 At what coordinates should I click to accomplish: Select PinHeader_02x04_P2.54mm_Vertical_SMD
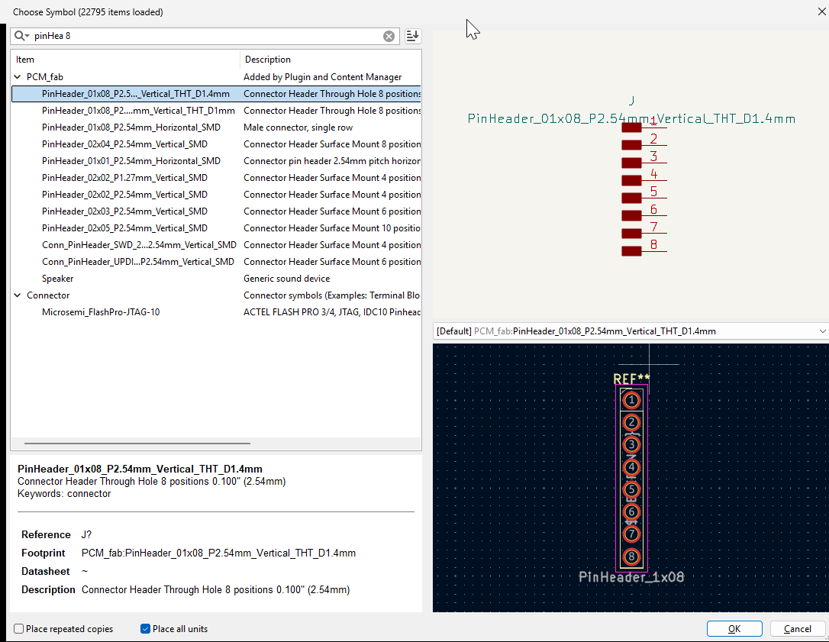[x=216, y=144]
